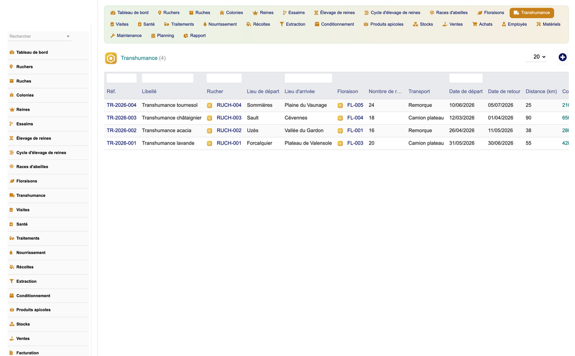This screenshot has height=356, width=575.
Task: Click the sidebar Nourrissement droplet icon
Action: [11, 253]
